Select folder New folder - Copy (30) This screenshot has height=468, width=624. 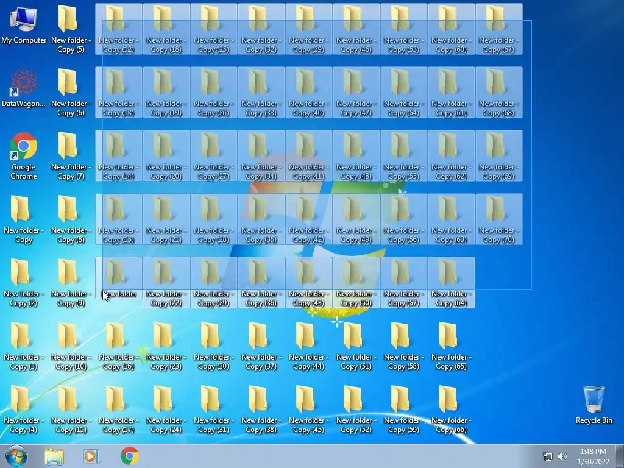pos(213,346)
